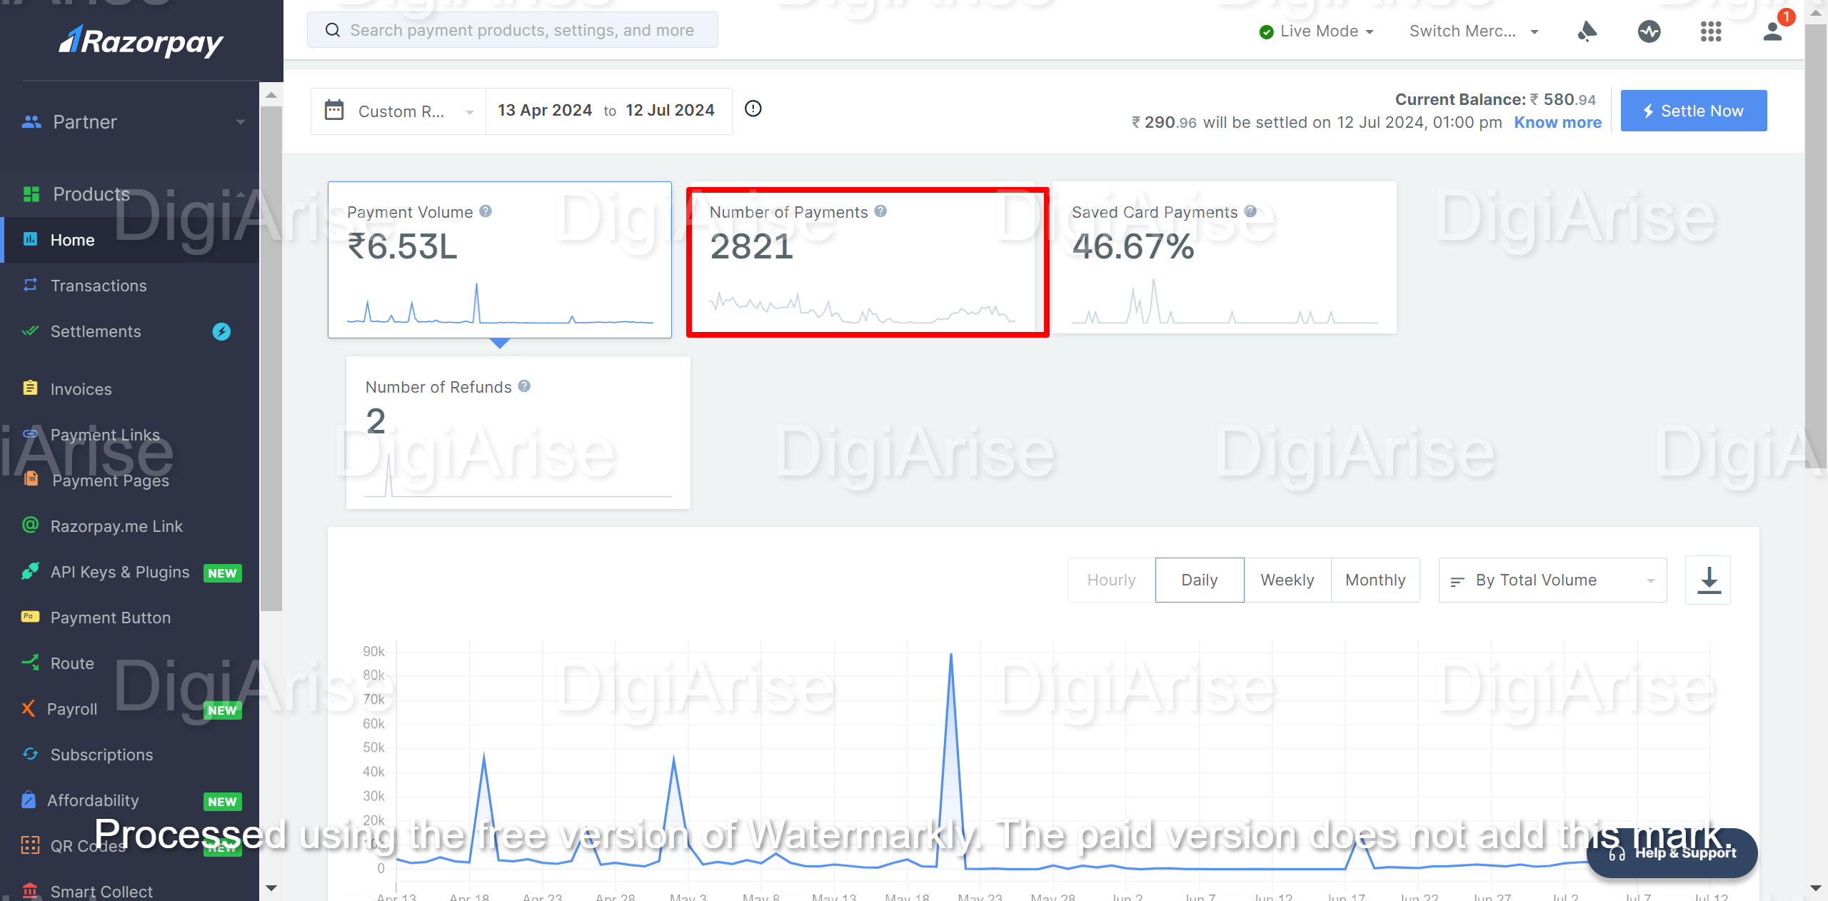Open the apps grid icon
The width and height of the screenshot is (1828, 901).
(1711, 31)
